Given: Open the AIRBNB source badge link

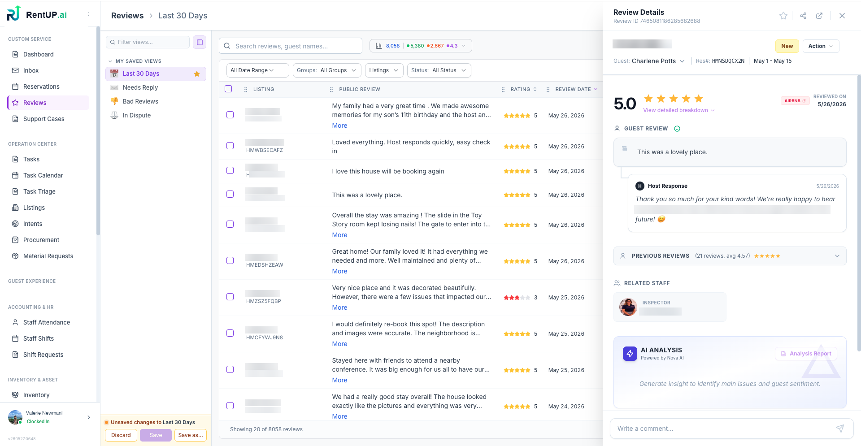Looking at the screenshot, I should click(x=795, y=101).
